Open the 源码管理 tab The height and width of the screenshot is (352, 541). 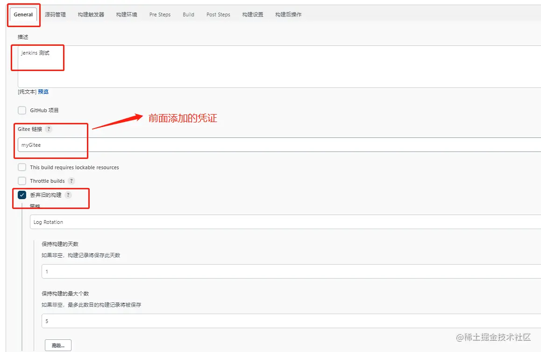[x=55, y=14]
